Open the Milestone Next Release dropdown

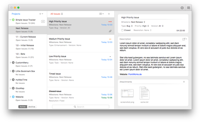(x=138, y=22)
